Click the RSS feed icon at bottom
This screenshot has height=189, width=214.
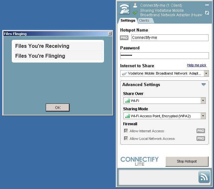pyautogui.click(x=204, y=177)
